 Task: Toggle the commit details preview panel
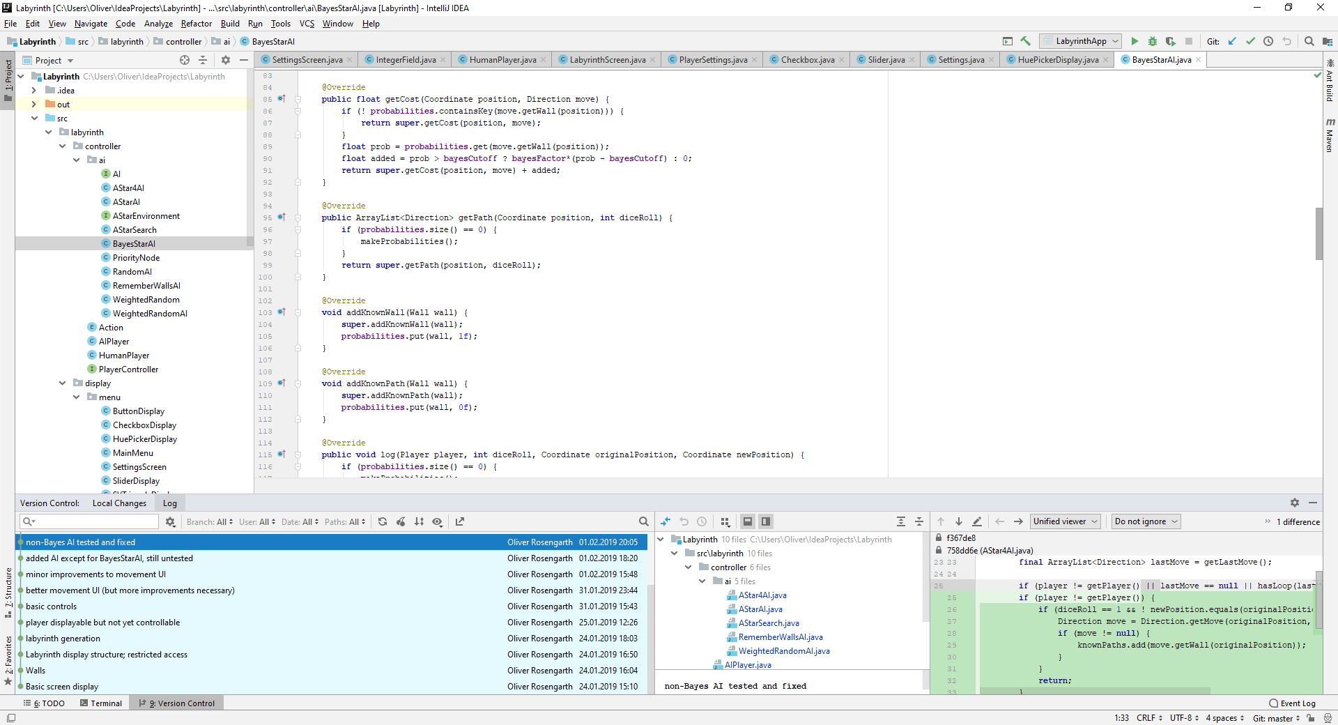(x=748, y=521)
